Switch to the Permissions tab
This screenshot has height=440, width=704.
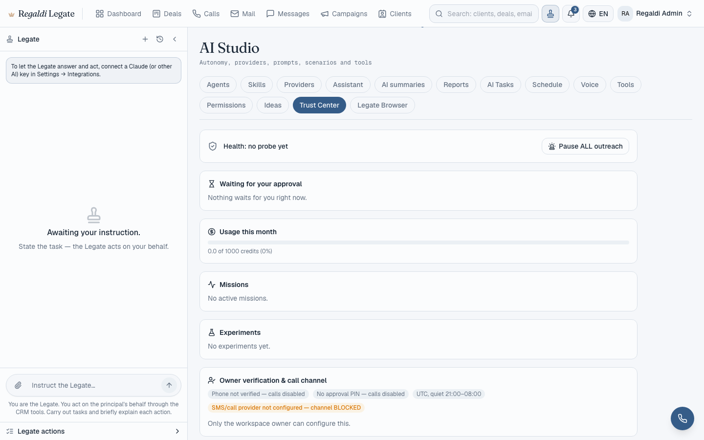pyautogui.click(x=226, y=105)
